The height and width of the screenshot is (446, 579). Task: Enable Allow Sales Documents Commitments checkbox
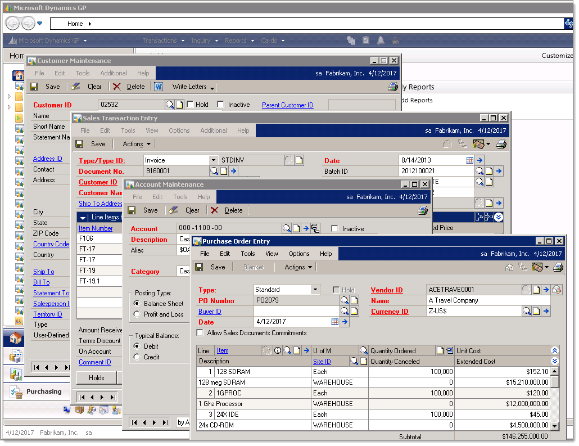click(x=200, y=332)
